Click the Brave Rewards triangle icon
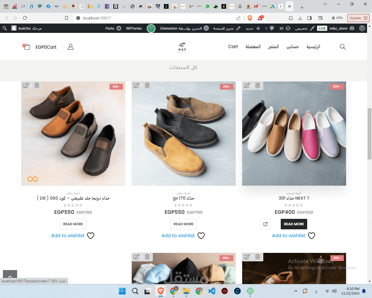The image size is (372, 298). tap(260, 18)
